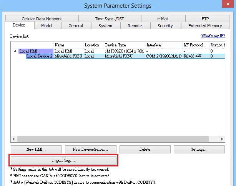Select the Device tab

coord(19,25)
